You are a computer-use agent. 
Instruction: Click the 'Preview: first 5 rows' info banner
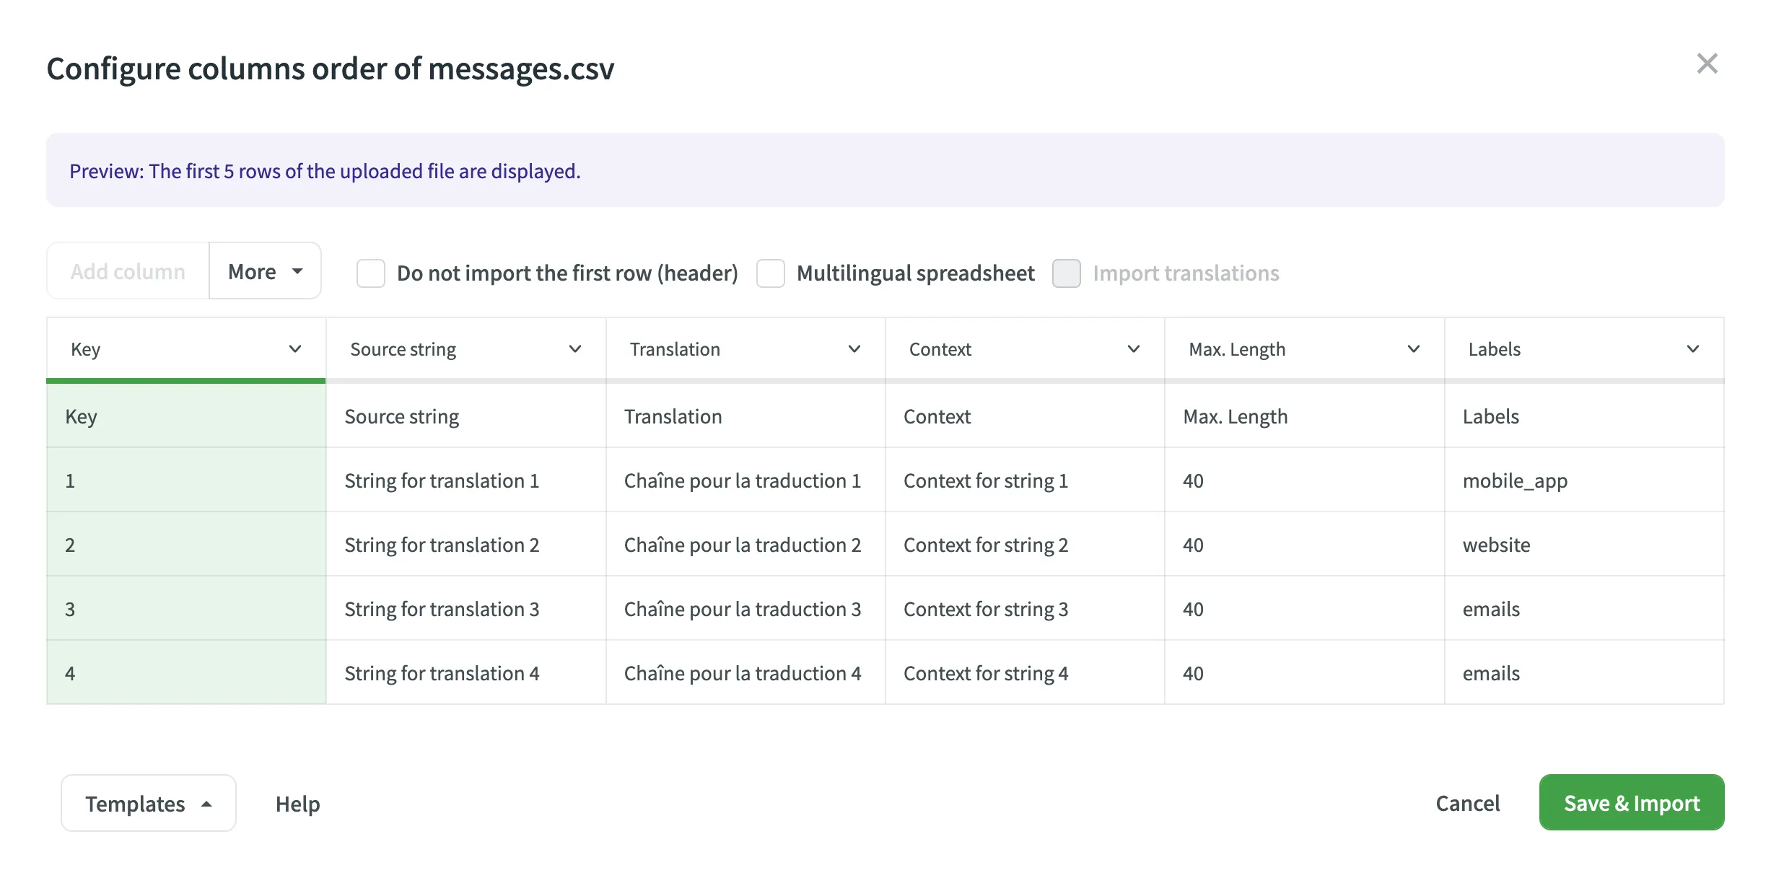[885, 170]
